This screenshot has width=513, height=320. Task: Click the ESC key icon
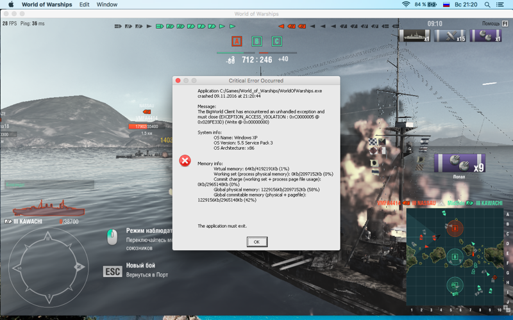point(113,271)
